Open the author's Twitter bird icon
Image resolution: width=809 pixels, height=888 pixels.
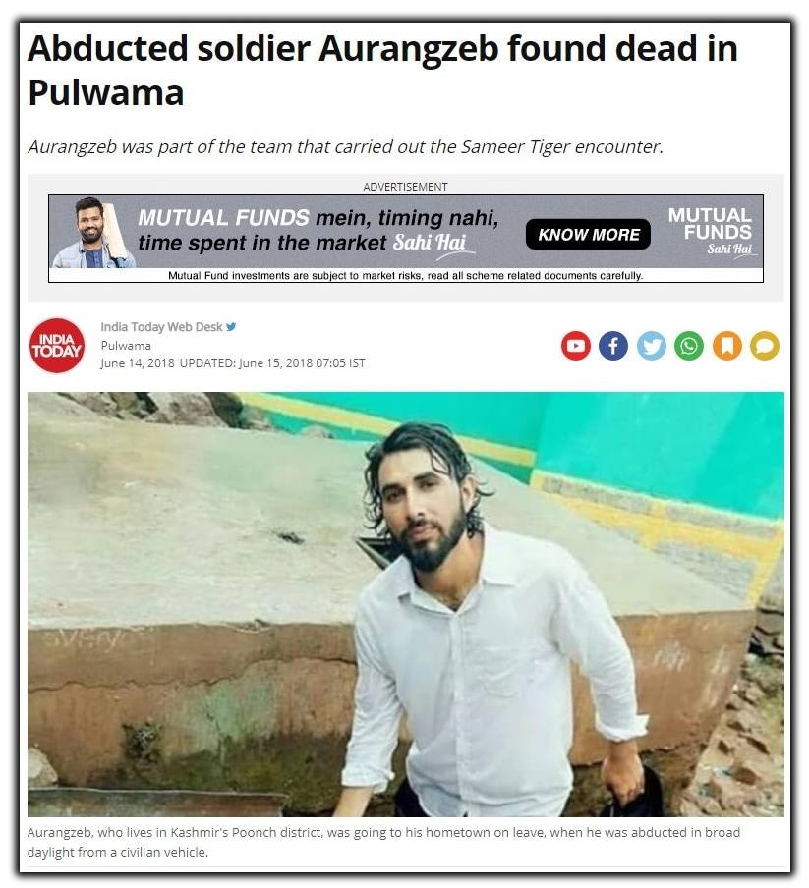click(231, 327)
